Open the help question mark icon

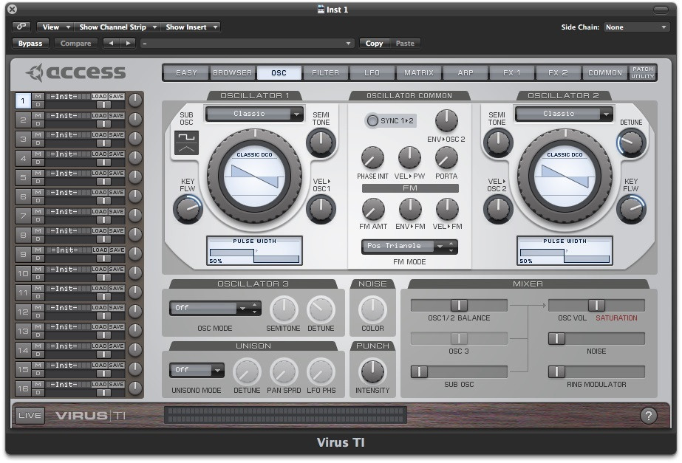coord(648,416)
